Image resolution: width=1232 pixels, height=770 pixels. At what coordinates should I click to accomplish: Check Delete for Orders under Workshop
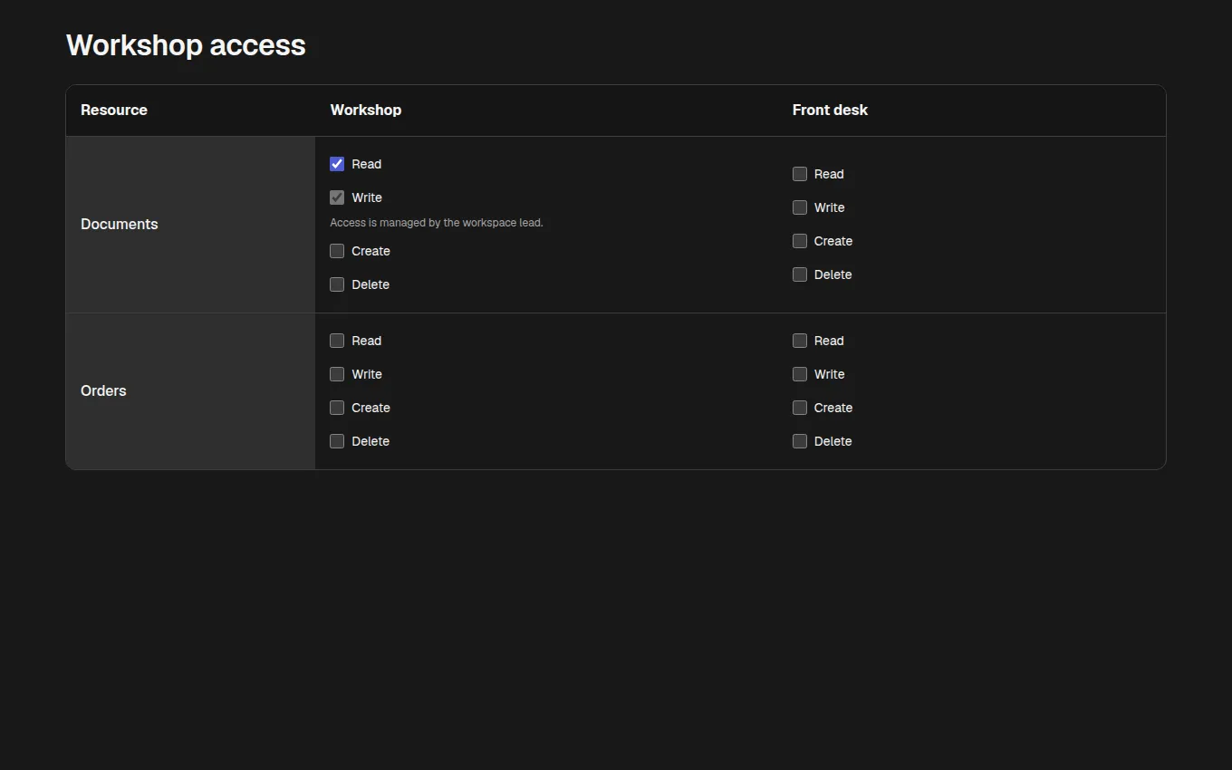[x=337, y=441]
